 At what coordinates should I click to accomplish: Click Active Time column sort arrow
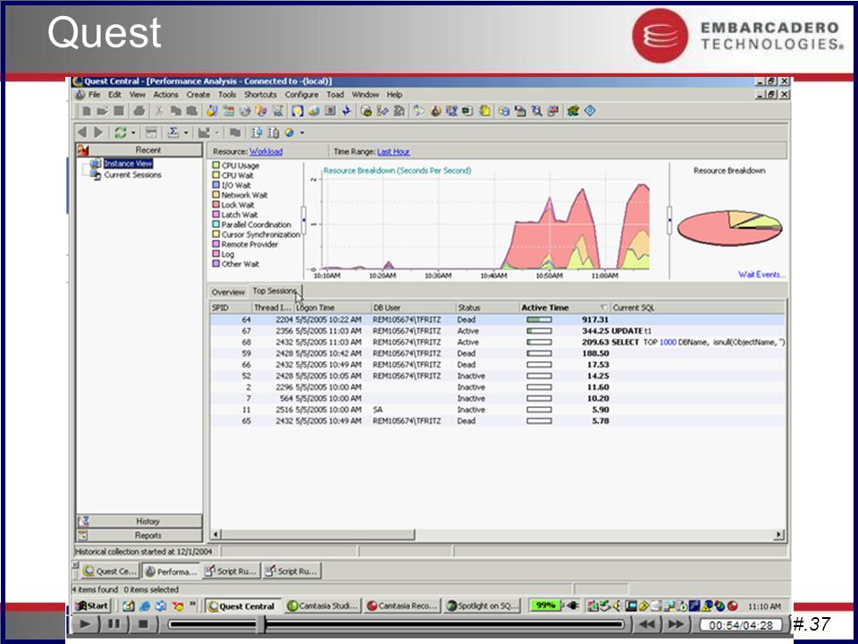603,308
